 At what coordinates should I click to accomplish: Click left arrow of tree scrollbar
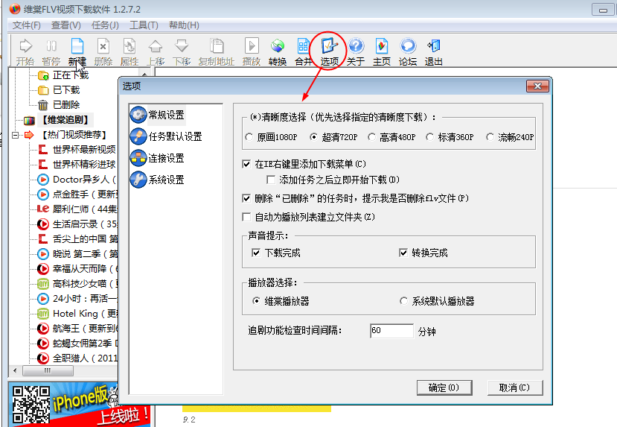pos(16,370)
